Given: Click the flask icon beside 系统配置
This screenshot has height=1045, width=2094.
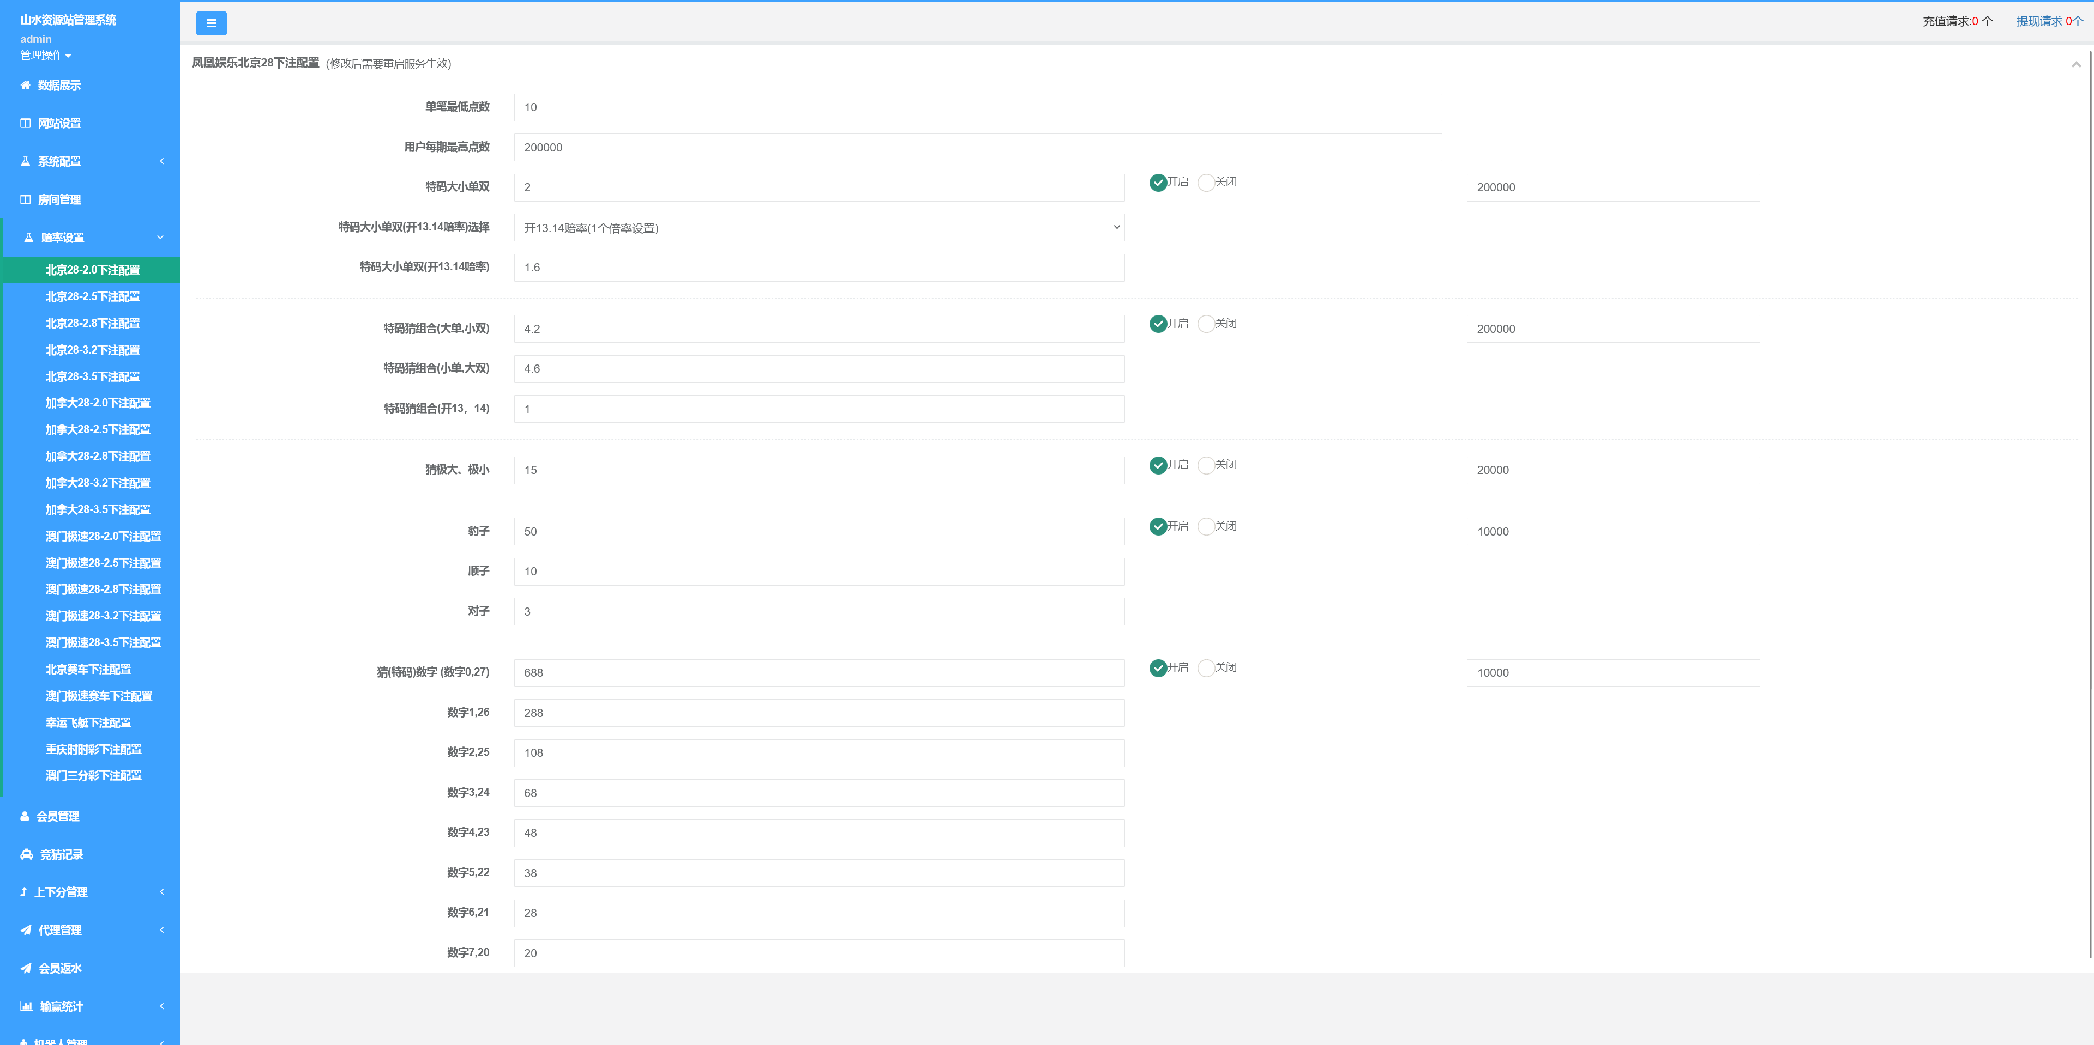Looking at the screenshot, I should tap(25, 162).
